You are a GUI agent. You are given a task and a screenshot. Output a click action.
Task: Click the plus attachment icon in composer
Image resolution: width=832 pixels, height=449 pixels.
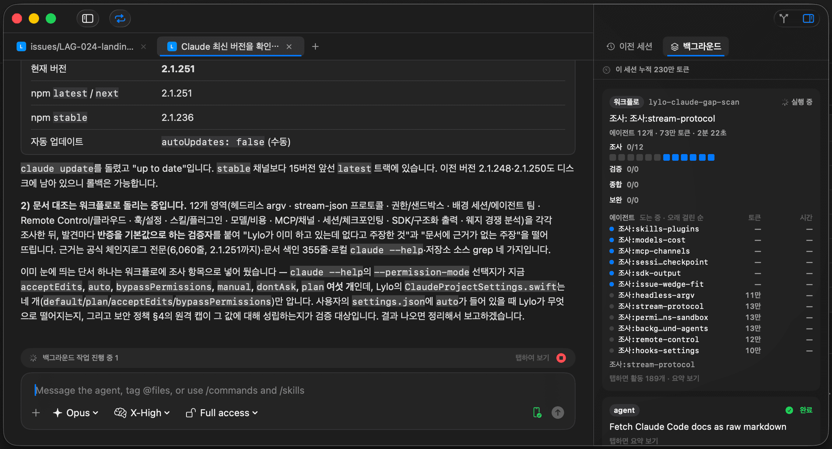[x=36, y=413]
